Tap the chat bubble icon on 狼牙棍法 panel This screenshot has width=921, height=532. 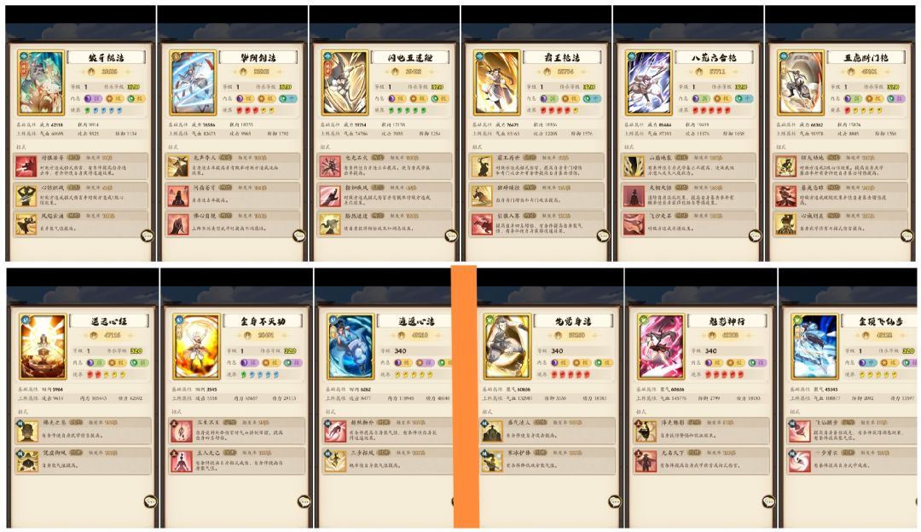pos(148,235)
